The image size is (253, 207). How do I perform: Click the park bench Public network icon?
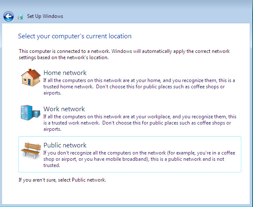(31, 151)
